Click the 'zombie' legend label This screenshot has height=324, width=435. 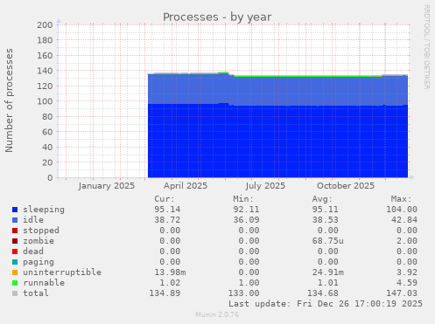pos(39,241)
